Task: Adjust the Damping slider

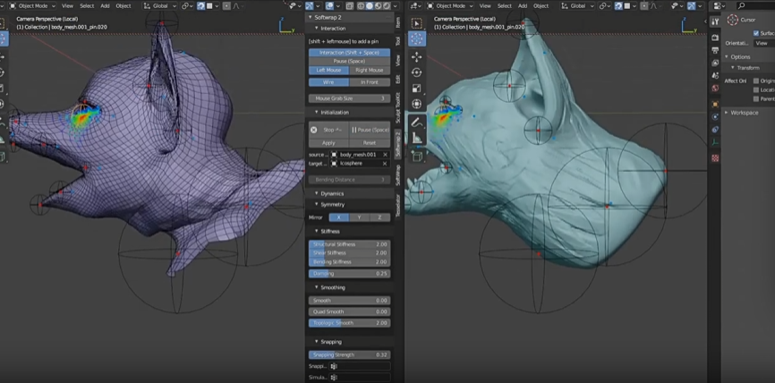Action: 349,273
